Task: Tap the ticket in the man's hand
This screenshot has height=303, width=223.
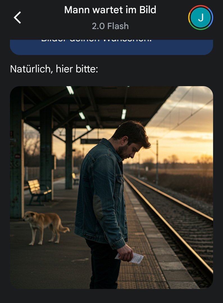Action: coord(133,258)
